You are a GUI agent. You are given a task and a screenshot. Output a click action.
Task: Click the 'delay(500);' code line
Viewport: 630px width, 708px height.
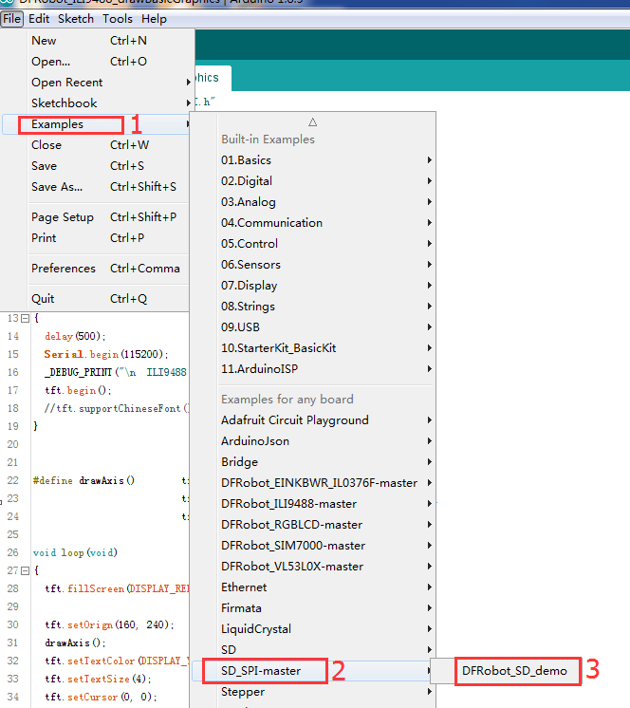click(75, 336)
